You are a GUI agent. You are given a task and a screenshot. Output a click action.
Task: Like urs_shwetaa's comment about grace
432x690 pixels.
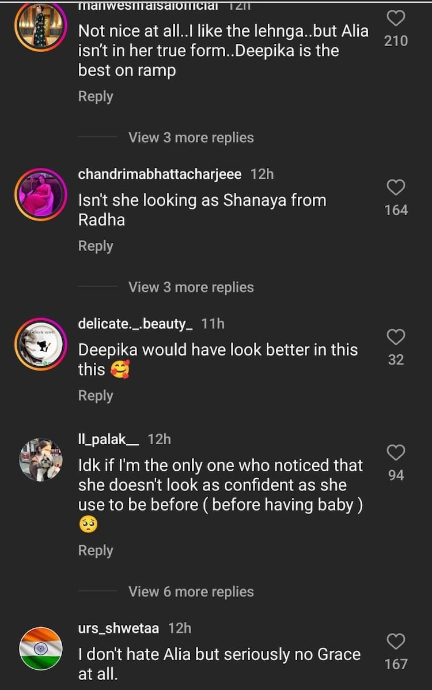point(395,642)
